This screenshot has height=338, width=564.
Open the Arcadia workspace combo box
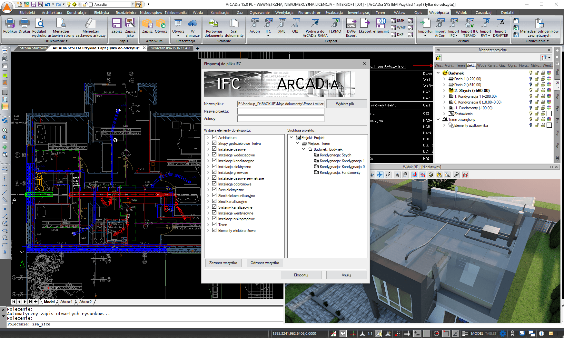[x=112, y=5]
